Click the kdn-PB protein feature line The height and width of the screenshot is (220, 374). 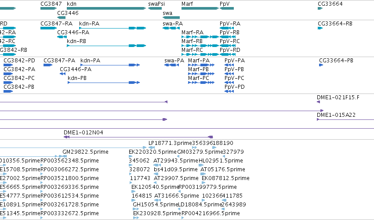coord(104,83)
